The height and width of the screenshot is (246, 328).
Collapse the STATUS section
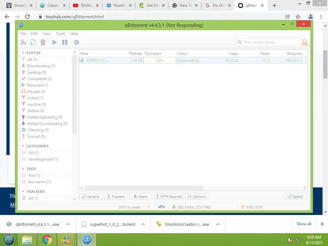[23, 53]
